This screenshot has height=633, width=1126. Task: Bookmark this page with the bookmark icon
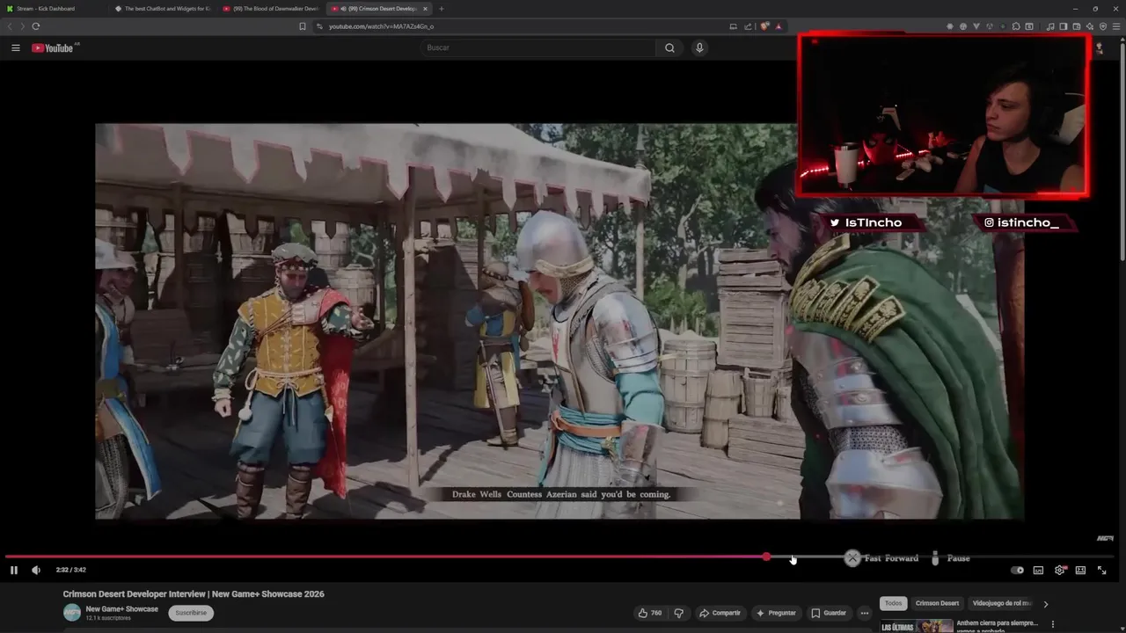(303, 26)
